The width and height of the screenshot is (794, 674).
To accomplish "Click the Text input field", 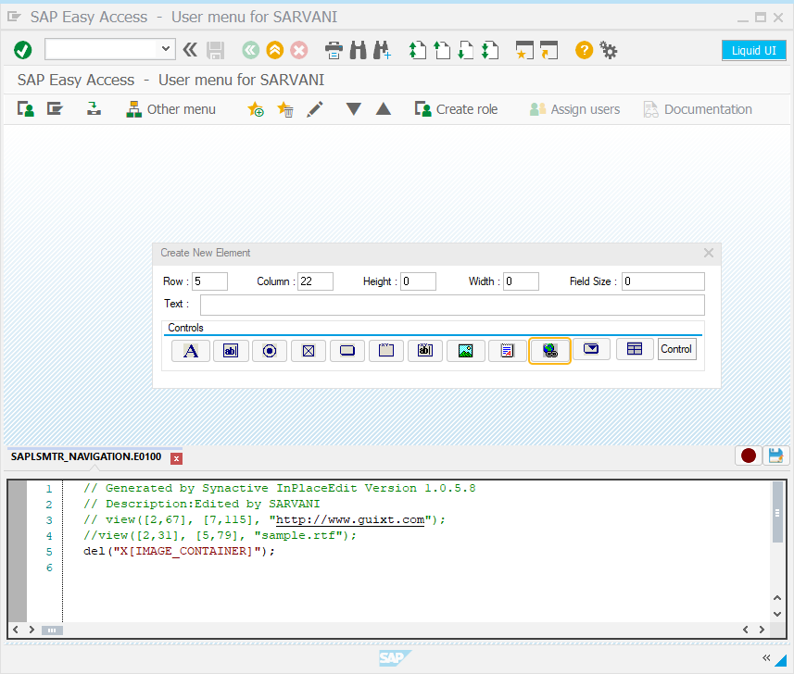I will click(x=452, y=306).
